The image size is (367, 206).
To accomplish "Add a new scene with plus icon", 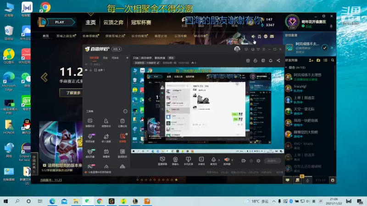I will [x=127, y=58].
